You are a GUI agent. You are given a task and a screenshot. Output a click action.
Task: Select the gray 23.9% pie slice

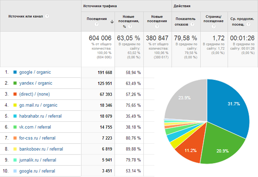[185, 100]
